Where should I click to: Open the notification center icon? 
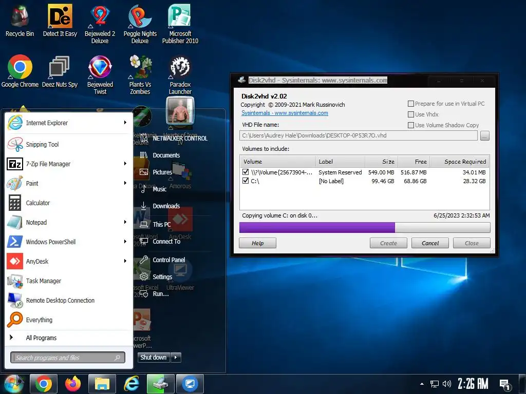tap(504, 385)
